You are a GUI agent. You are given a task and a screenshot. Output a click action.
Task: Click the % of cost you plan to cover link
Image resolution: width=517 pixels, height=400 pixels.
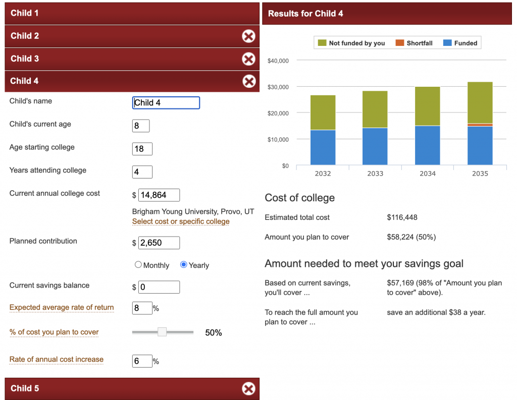pyautogui.click(x=54, y=332)
